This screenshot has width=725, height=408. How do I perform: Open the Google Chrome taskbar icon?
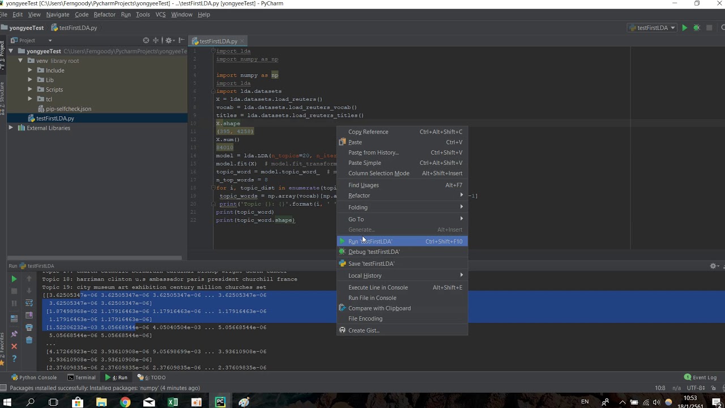[x=125, y=402]
